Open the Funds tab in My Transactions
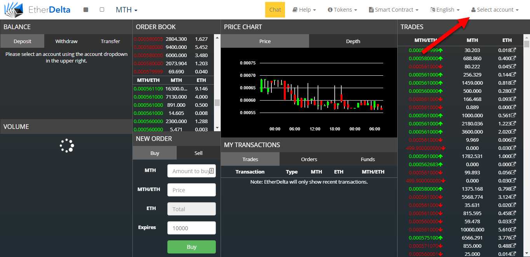The height and width of the screenshot is (257, 530). (x=367, y=159)
